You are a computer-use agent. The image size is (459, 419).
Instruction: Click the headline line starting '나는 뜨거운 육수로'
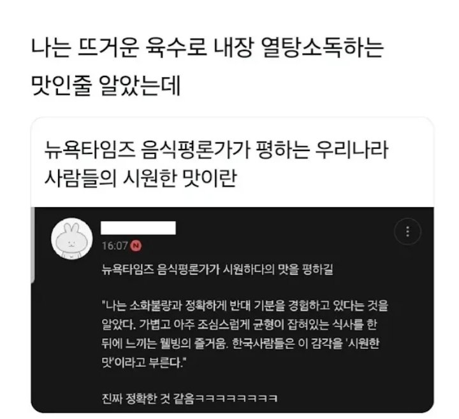pos(207,48)
